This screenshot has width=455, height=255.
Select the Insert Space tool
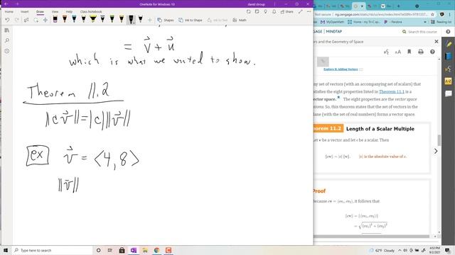[x=45, y=20]
